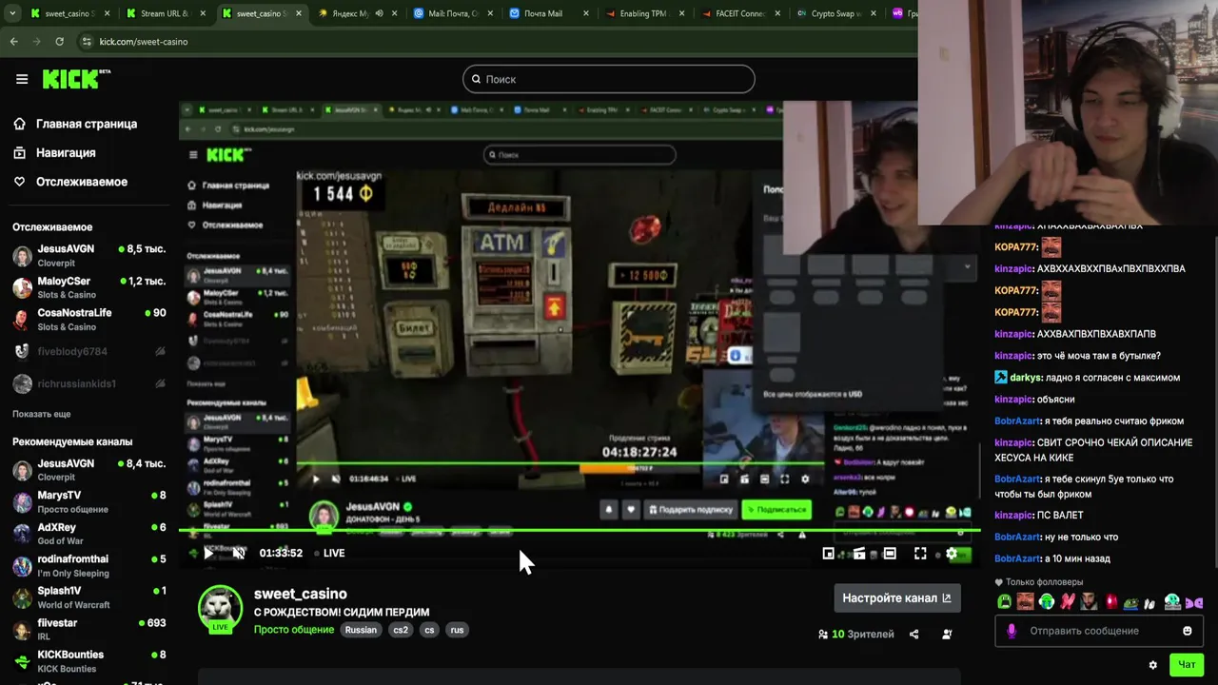The image size is (1218, 685).
Task: Click the 10 Зрителей viewer count
Action: pyautogui.click(x=855, y=634)
